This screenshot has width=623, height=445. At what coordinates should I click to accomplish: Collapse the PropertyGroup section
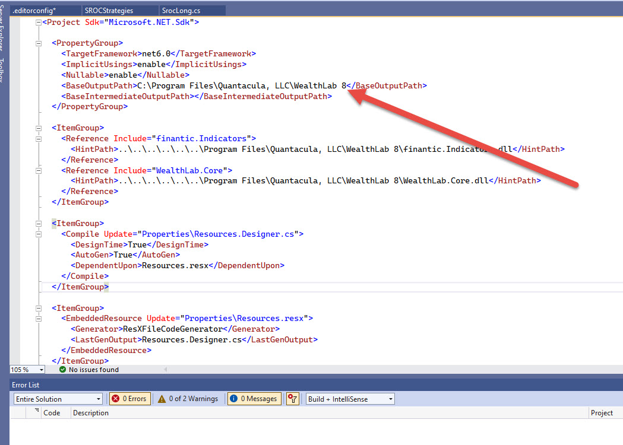[x=39, y=43]
